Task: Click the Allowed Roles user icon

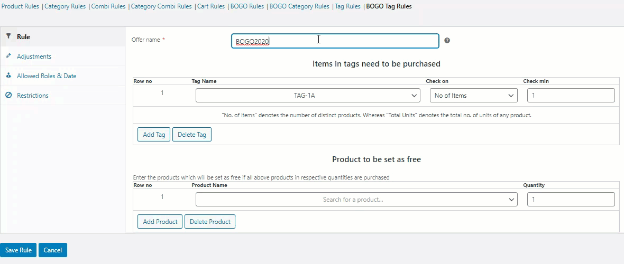Action: 8,76
